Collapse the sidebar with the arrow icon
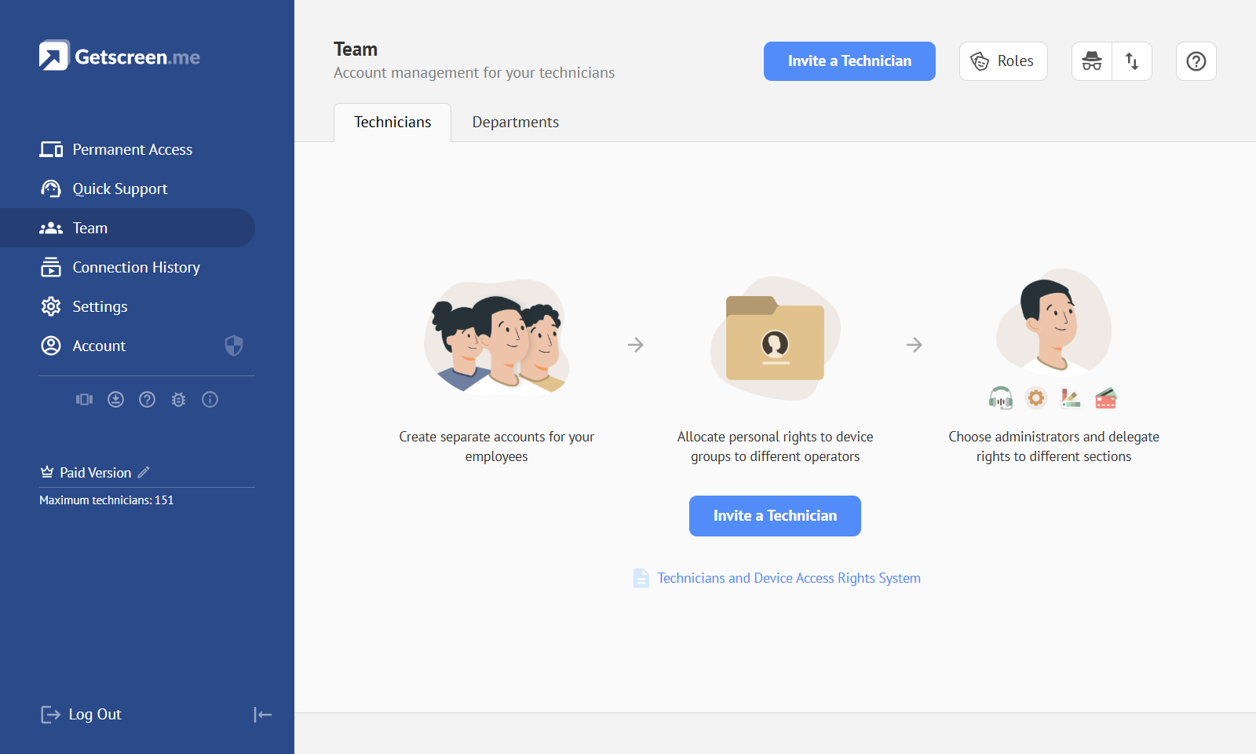 pyautogui.click(x=262, y=714)
